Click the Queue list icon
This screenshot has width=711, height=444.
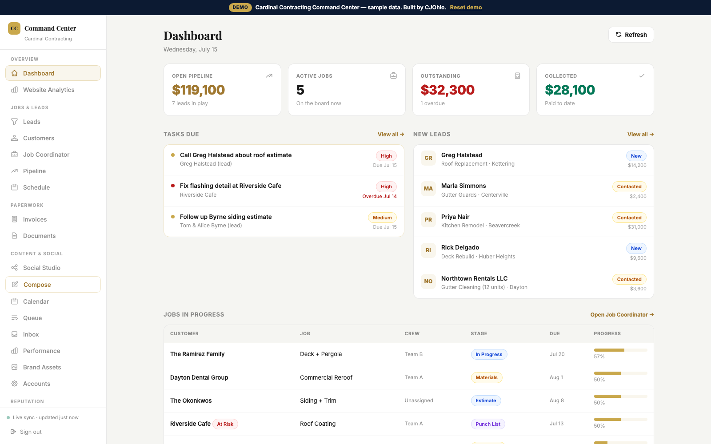[15, 318]
